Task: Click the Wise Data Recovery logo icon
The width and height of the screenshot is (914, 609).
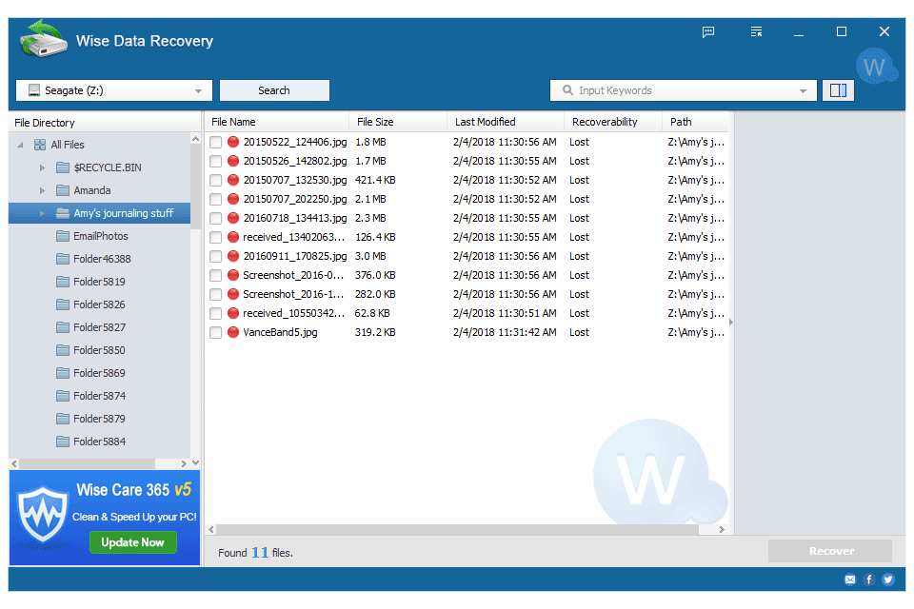Action: click(43, 42)
